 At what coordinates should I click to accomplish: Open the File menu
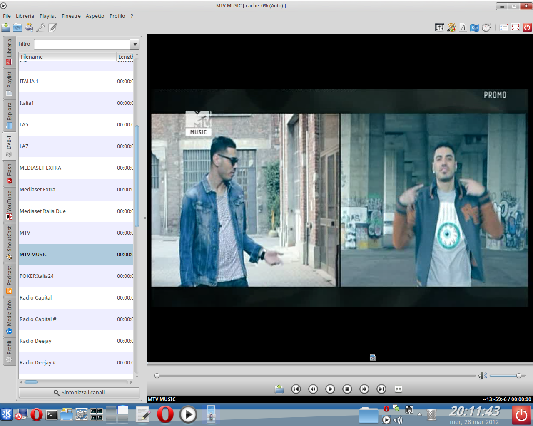click(7, 16)
